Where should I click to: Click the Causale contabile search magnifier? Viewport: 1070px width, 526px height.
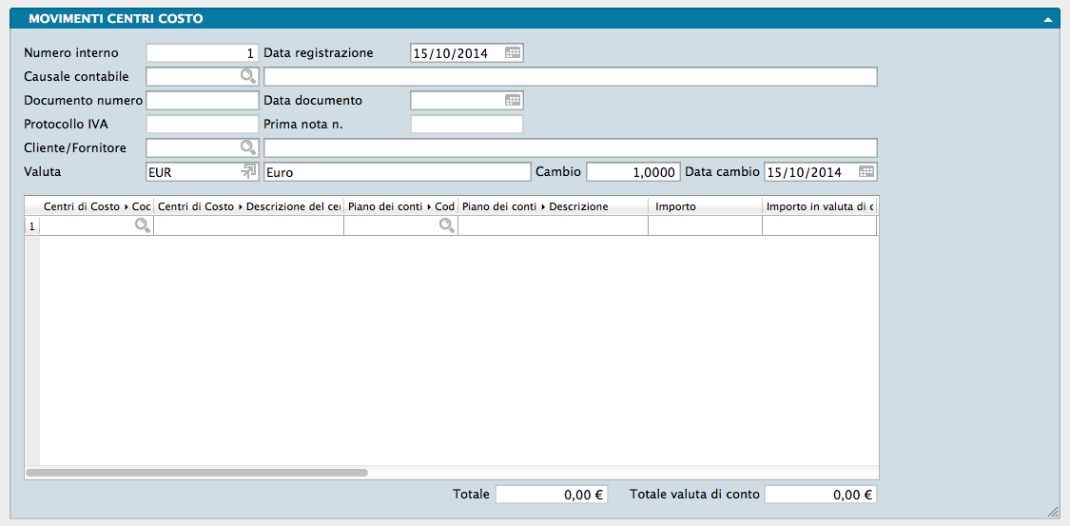tap(247, 77)
